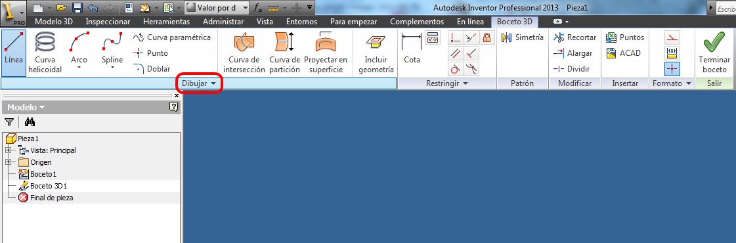Close the Modelo browser panel

(x=177, y=95)
